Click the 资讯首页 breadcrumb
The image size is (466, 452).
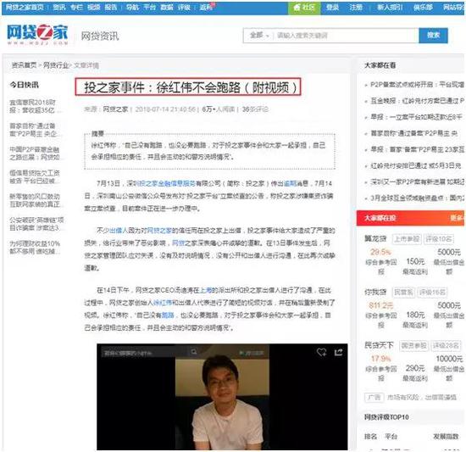(24, 64)
